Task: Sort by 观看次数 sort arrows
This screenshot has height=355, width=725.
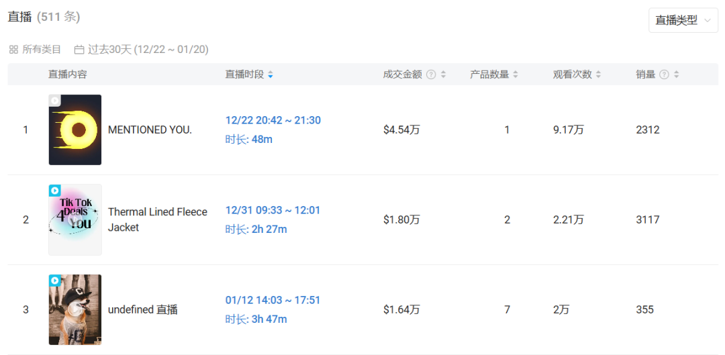Action: point(598,75)
